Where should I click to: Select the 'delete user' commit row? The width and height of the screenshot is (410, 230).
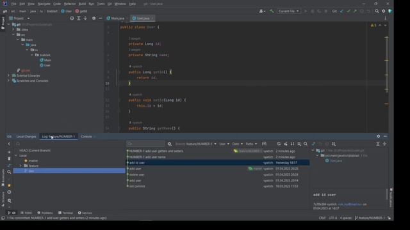point(218,174)
